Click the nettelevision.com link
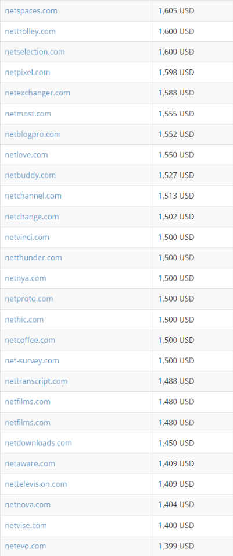Image resolution: width=233 pixels, height=556 pixels. click(x=36, y=484)
